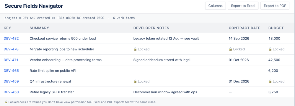Image resolution: width=295 pixels, height=106 pixels.
Task: Sort by the Key column header
Action: [x=7, y=28]
